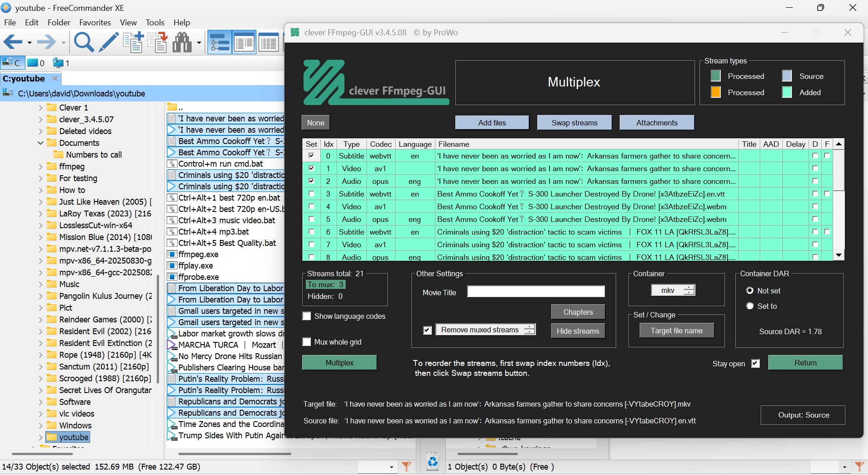This screenshot has height=475, width=868.
Task: Click the green Processed color swatch
Action: (716, 76)
